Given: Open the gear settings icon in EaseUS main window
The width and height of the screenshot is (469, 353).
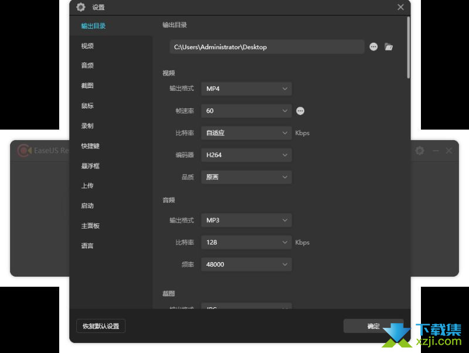Looking at the screenshot, I should coord(420,151).
